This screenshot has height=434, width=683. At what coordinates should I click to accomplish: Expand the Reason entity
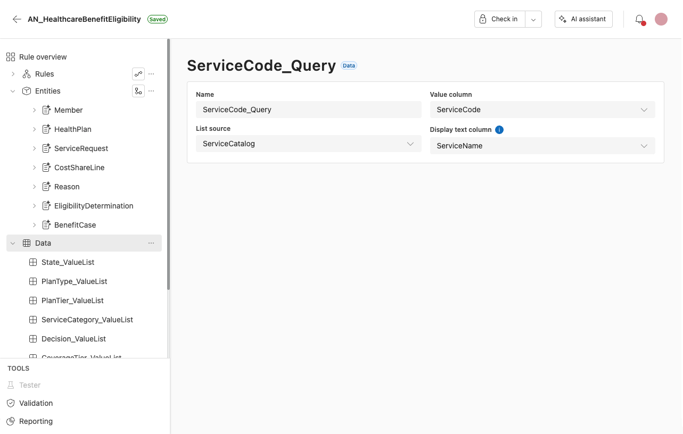pos(34,187)
